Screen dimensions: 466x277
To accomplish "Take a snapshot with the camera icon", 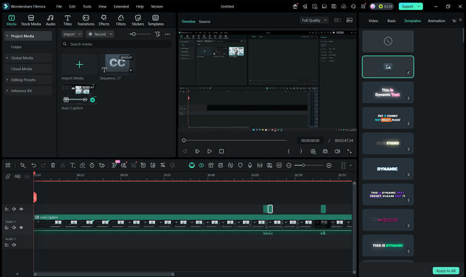I will pos(325,151).
